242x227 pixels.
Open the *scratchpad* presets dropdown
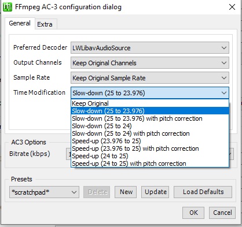(44, 192)
